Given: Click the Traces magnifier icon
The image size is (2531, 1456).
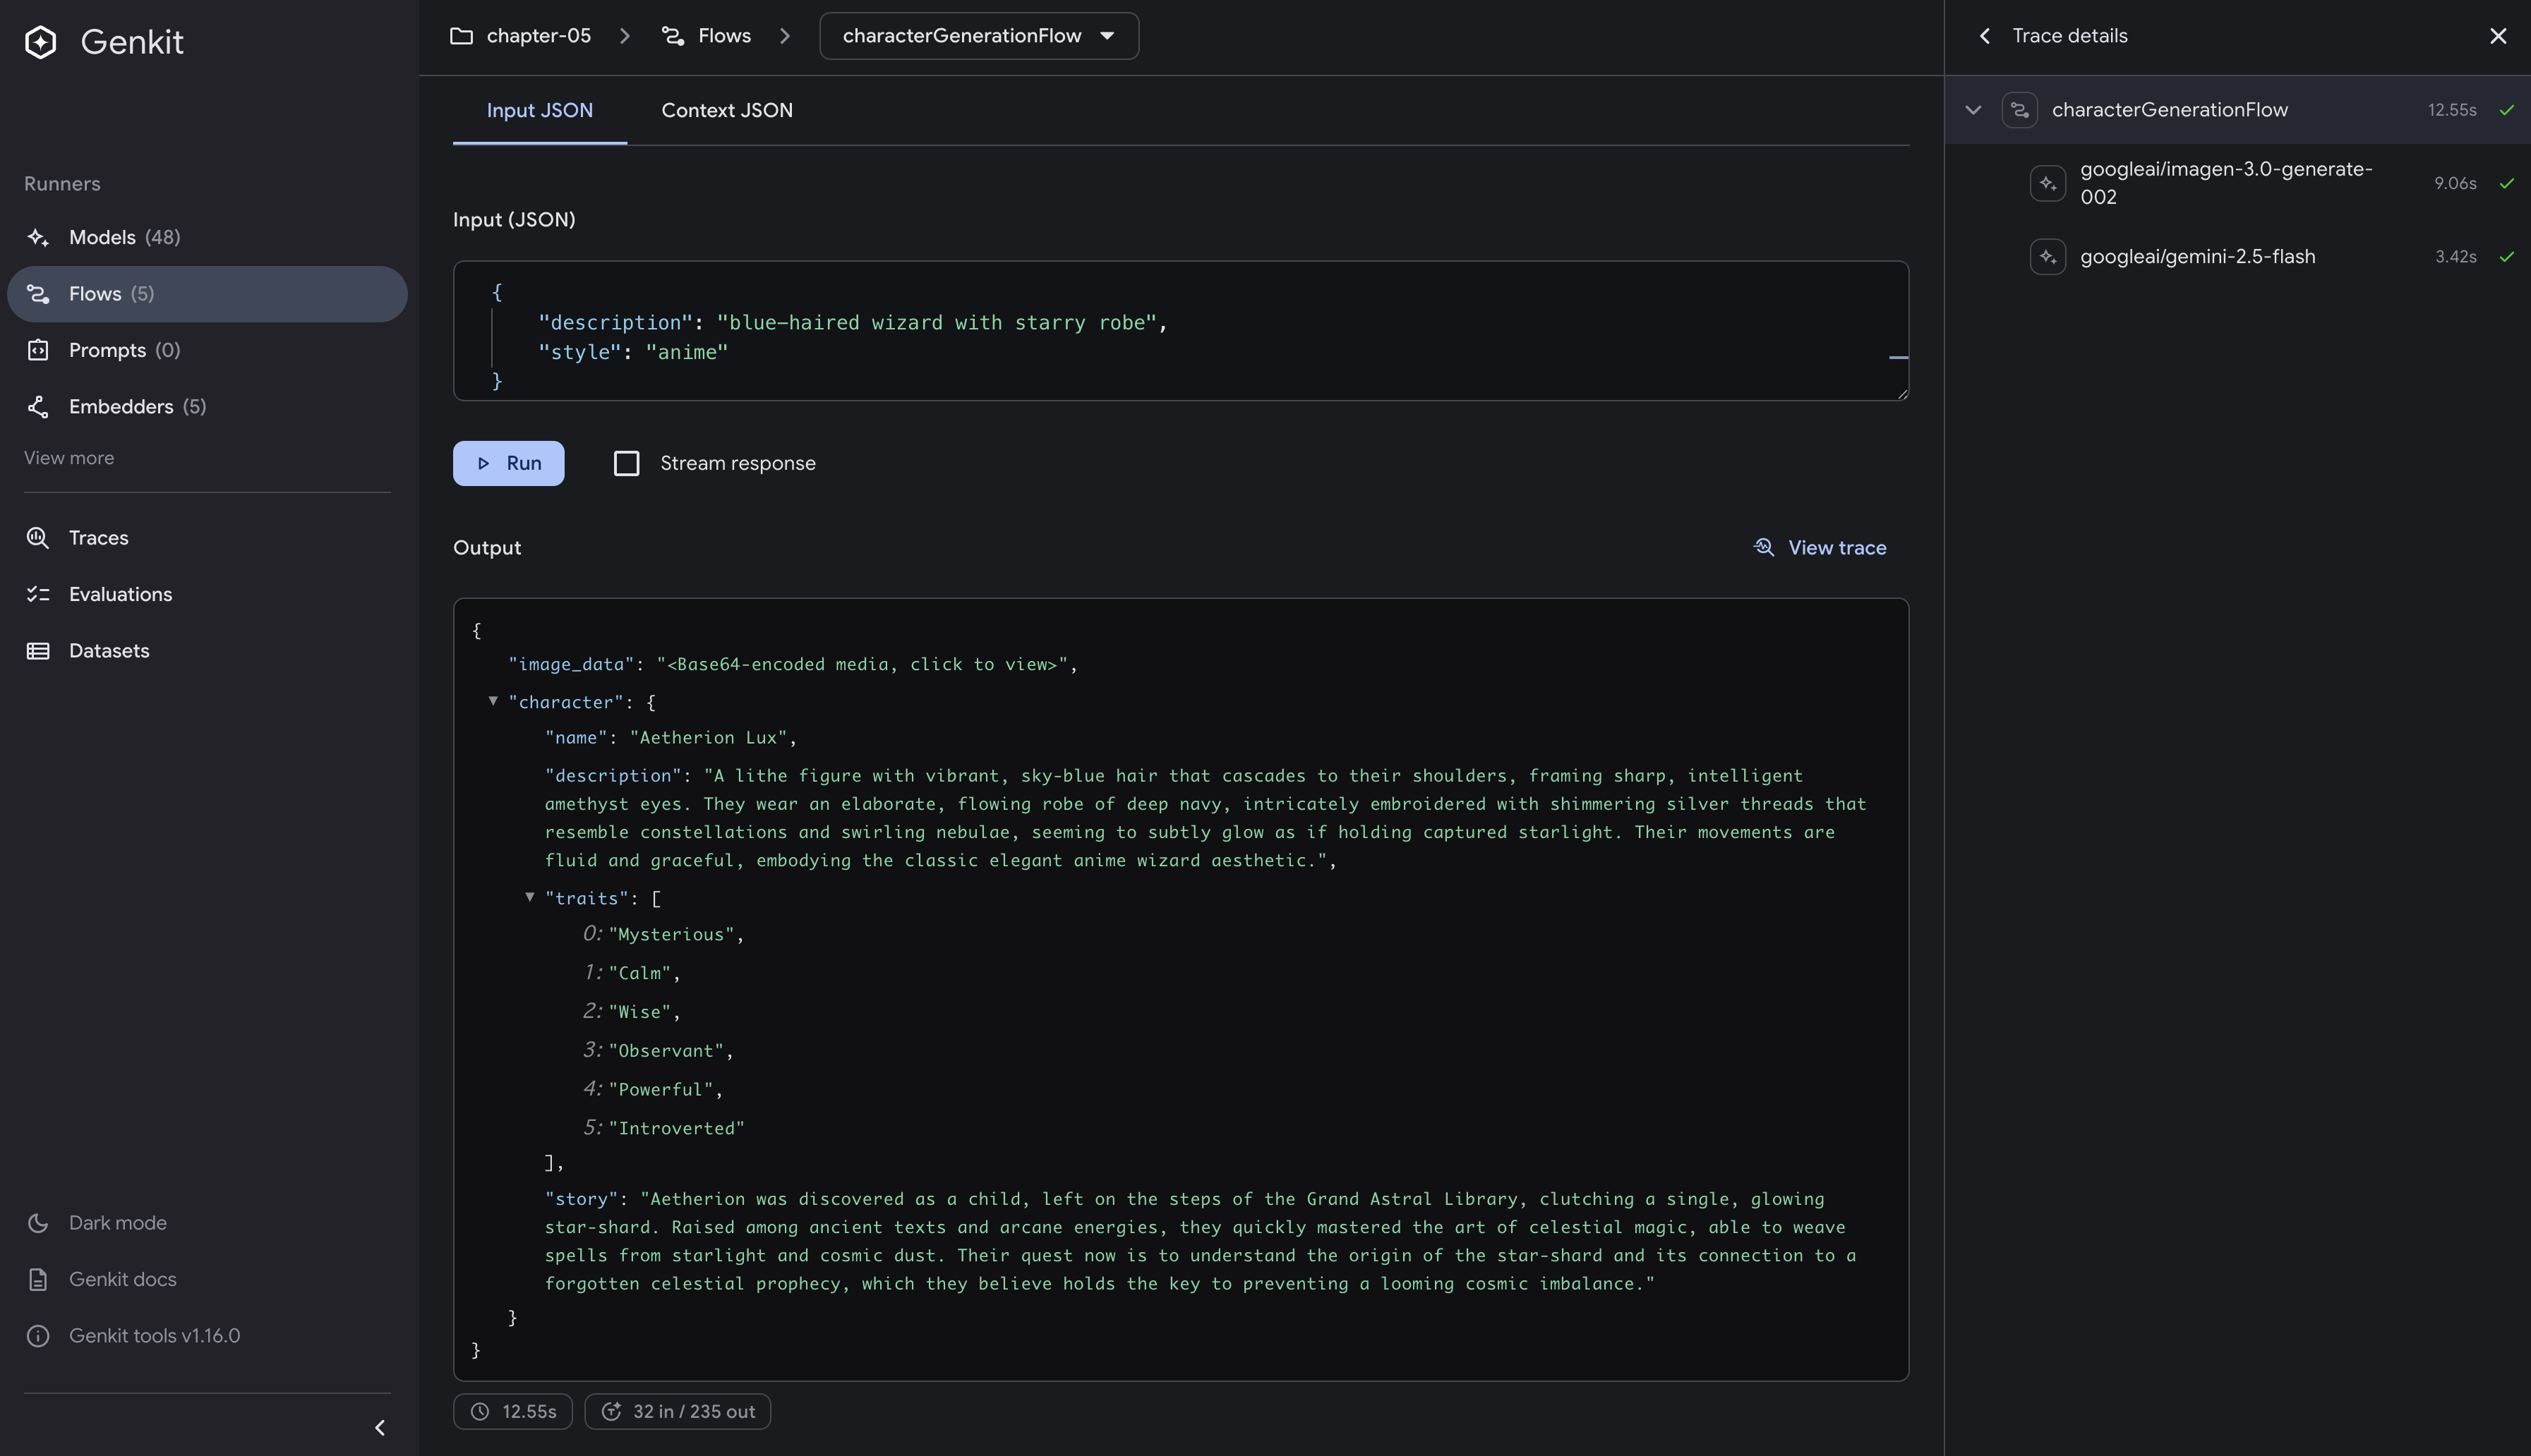Looking at the screenshot, I should (38, 538).
